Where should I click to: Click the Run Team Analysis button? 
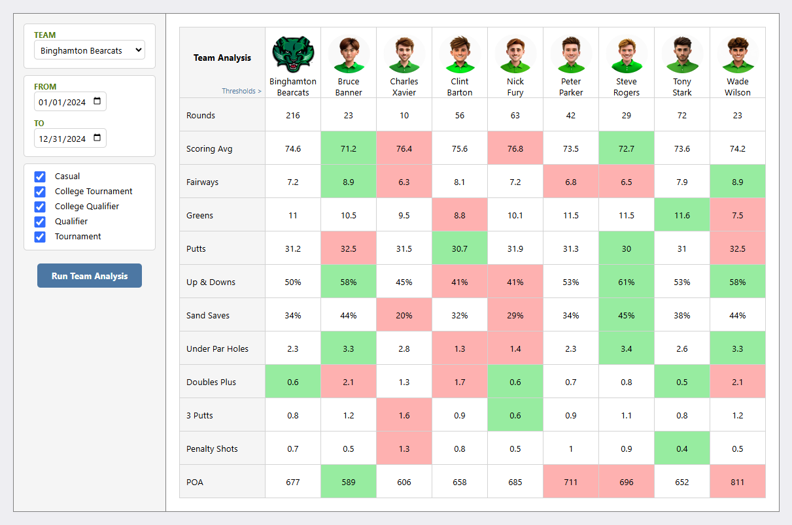tap(90, 276)
